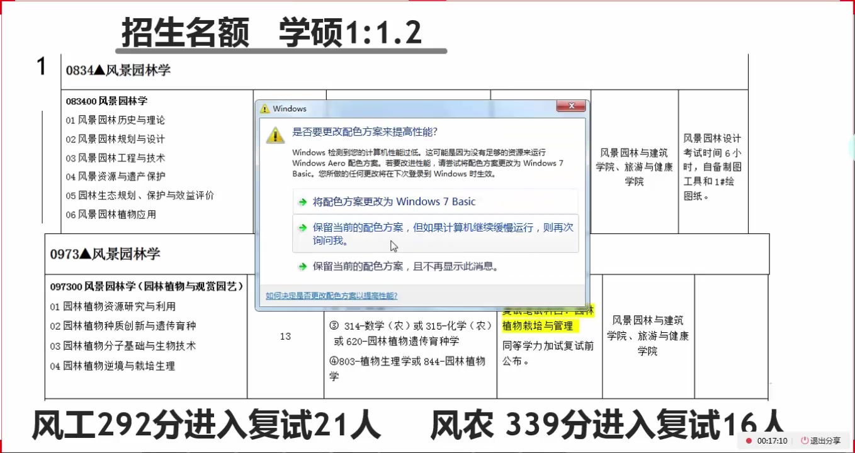
Task: Click row 02 风景园林规划与设计
Action: click(x=115, y=138)
